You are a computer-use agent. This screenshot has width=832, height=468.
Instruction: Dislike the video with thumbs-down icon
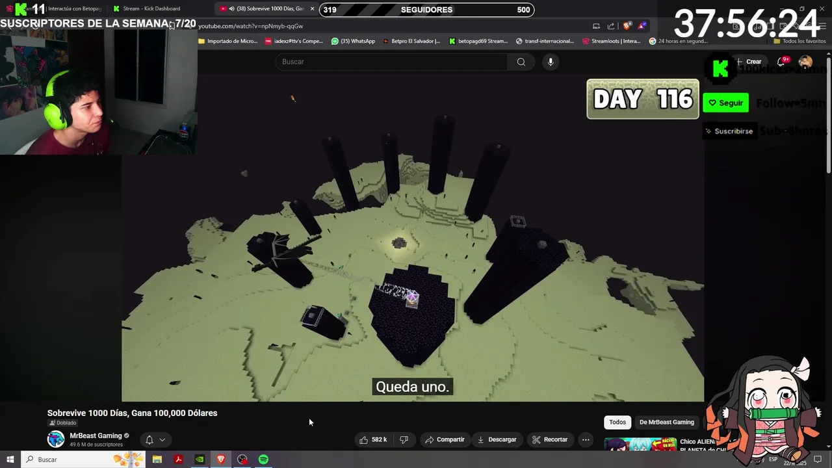[404, 440]
